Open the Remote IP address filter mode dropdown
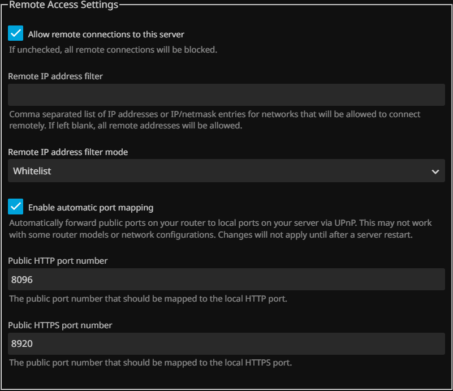The image size is (453, 391). pos(226,171)
